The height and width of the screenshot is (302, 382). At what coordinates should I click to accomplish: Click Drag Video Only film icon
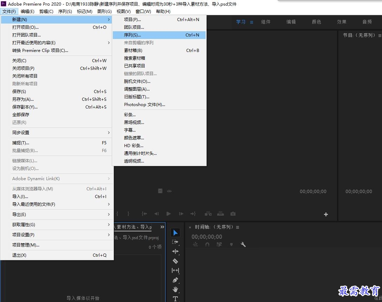pos(160,191)
